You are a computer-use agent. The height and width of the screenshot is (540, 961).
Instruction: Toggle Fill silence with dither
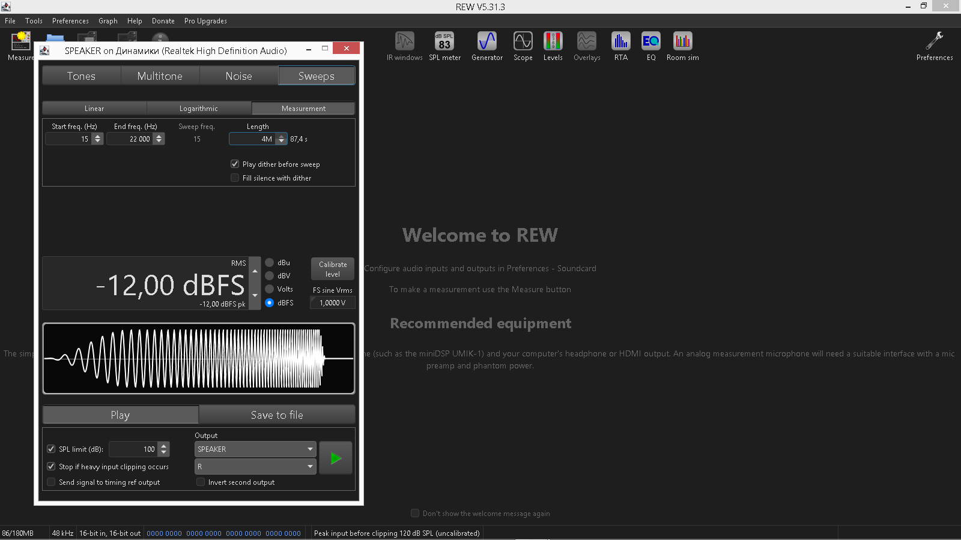tap(235, 178)
